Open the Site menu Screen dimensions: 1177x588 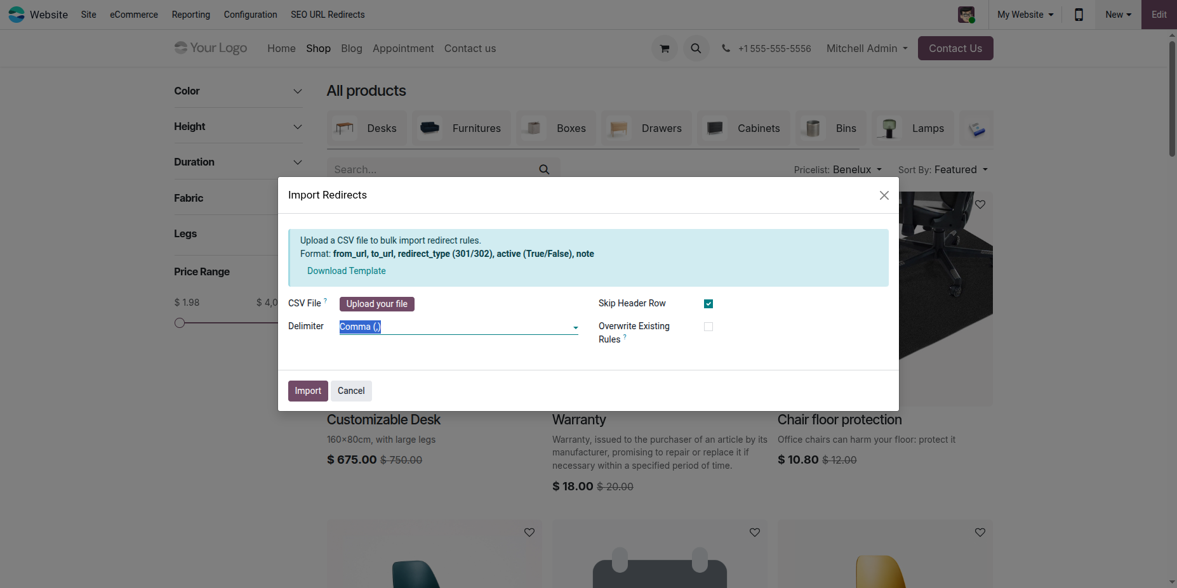tap(89, 15)
